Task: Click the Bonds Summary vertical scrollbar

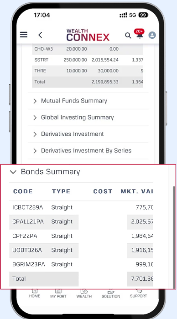Action: point(174,237)
